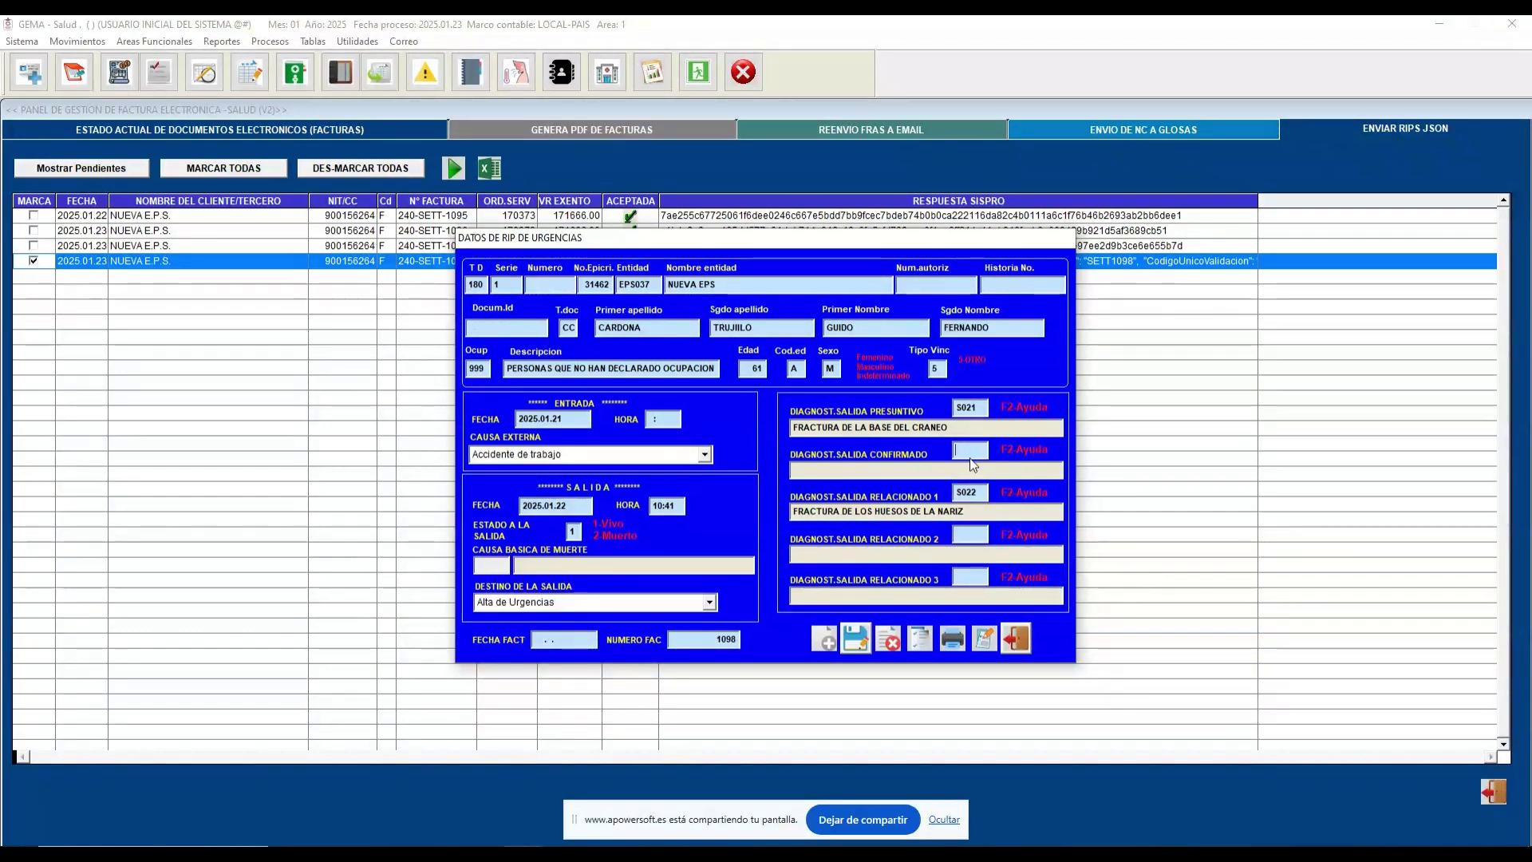Click the green exit-sign toolbar icon
The height and width of the screenshot is (862, 1532).
(698, 73)
